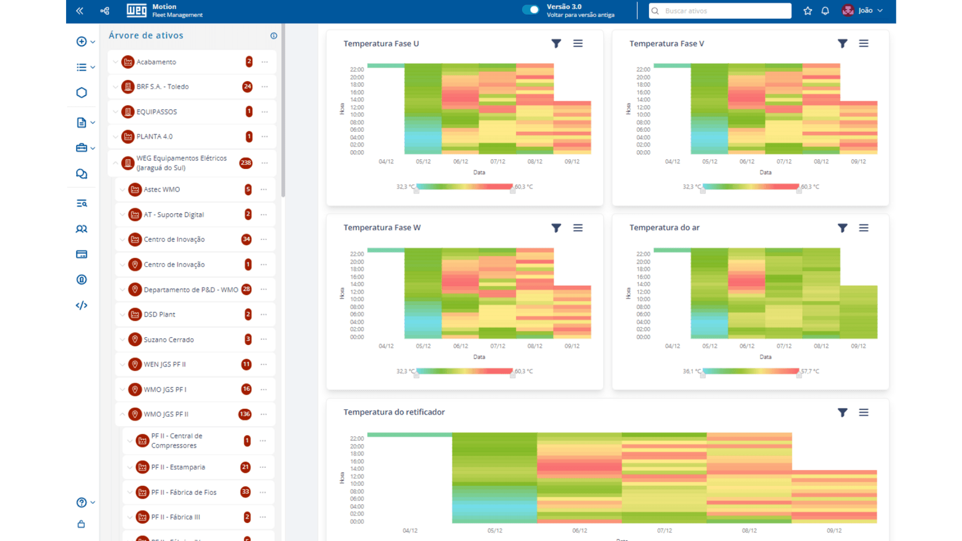
Task: Open the add (plus) sidebar menu
Action: pyautogui.click(x=85, y=42)
